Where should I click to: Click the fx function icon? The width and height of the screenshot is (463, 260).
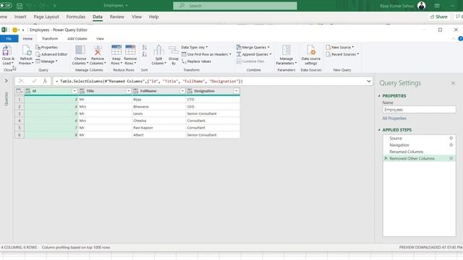[x=45, y=81]
